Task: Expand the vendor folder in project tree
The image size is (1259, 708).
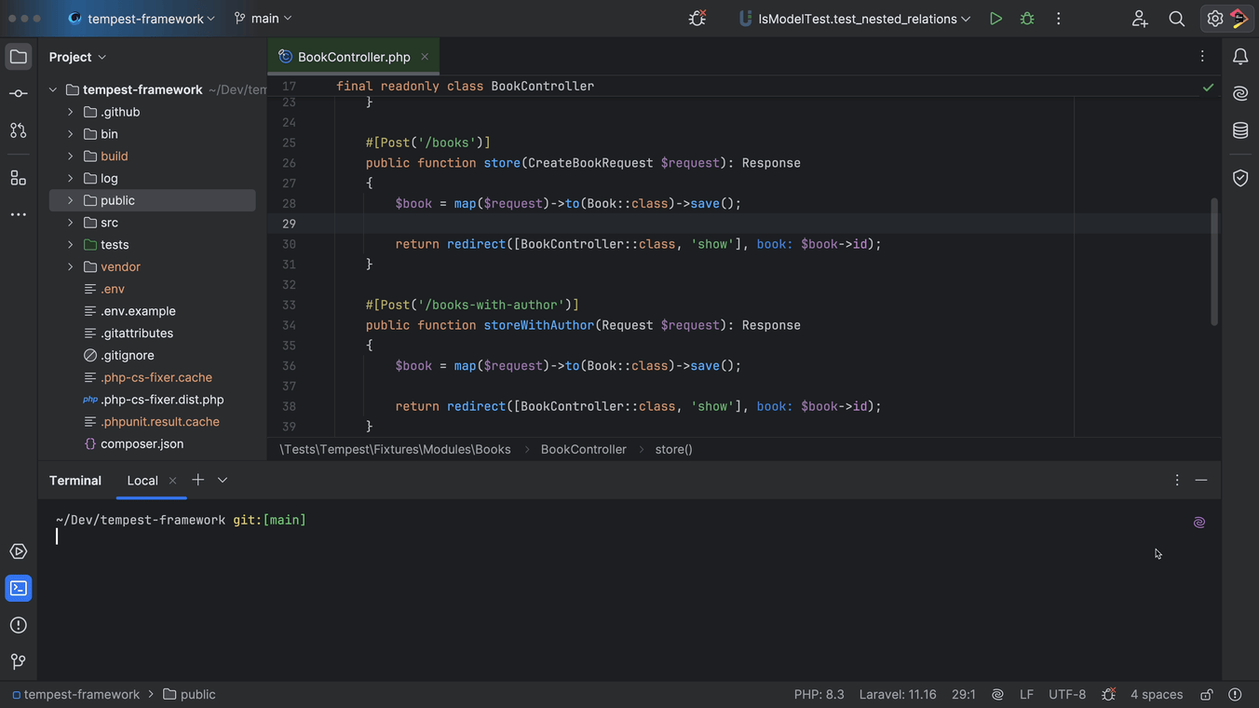Action: 71,267
